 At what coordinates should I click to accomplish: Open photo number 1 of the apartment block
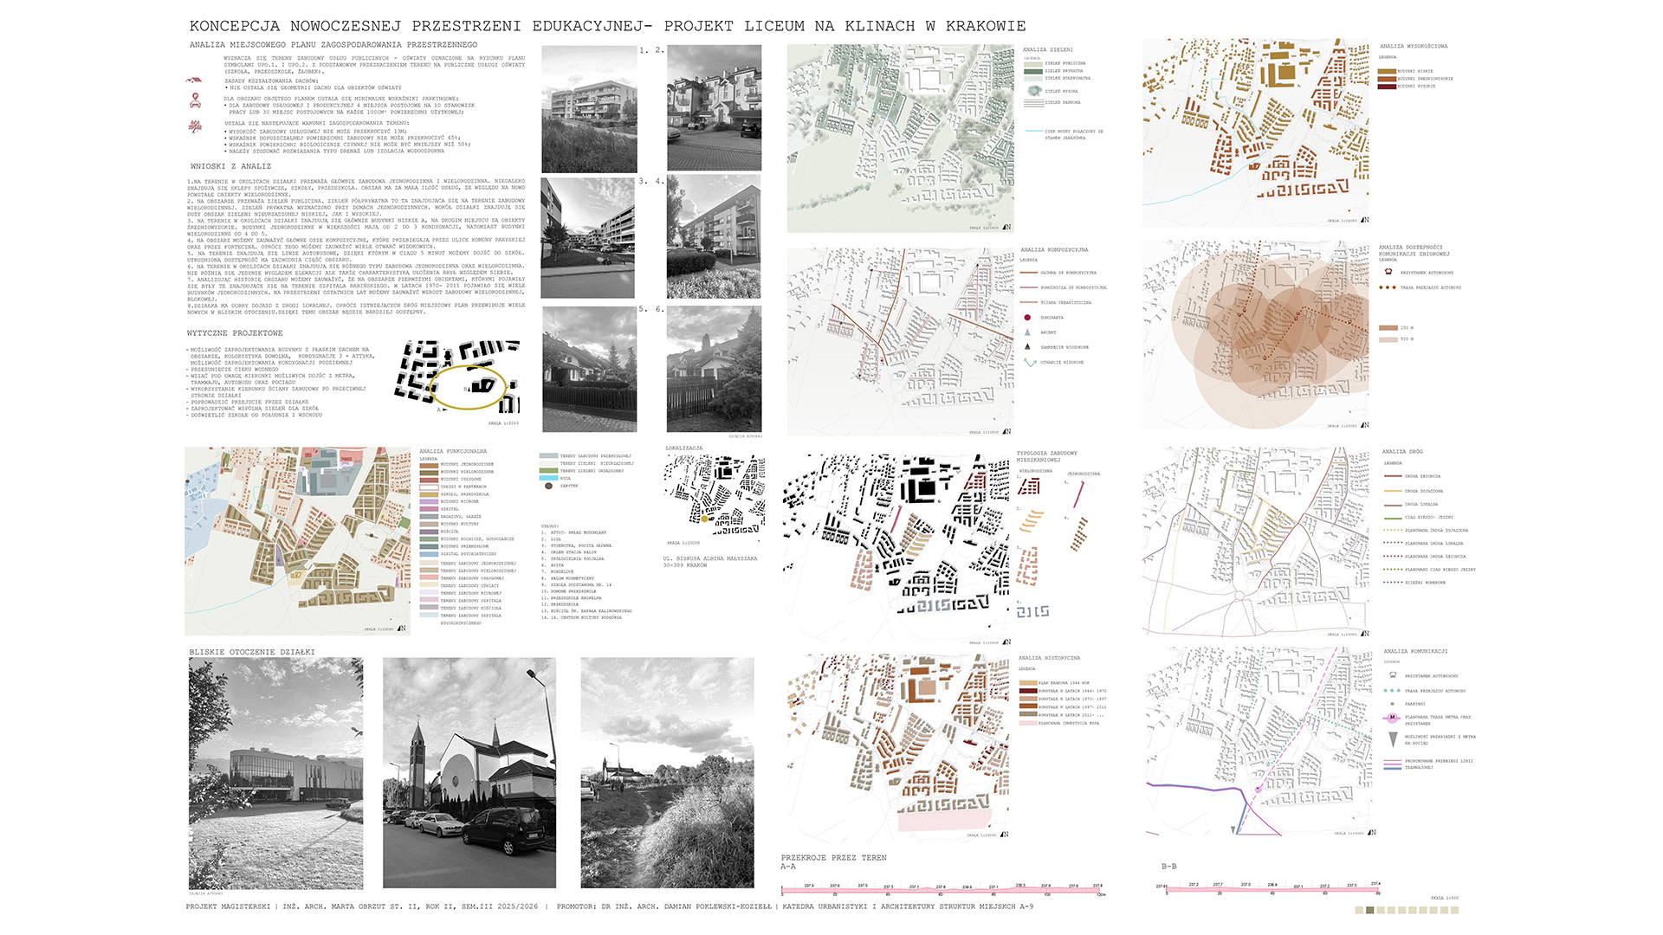click(x=589, y=109)
